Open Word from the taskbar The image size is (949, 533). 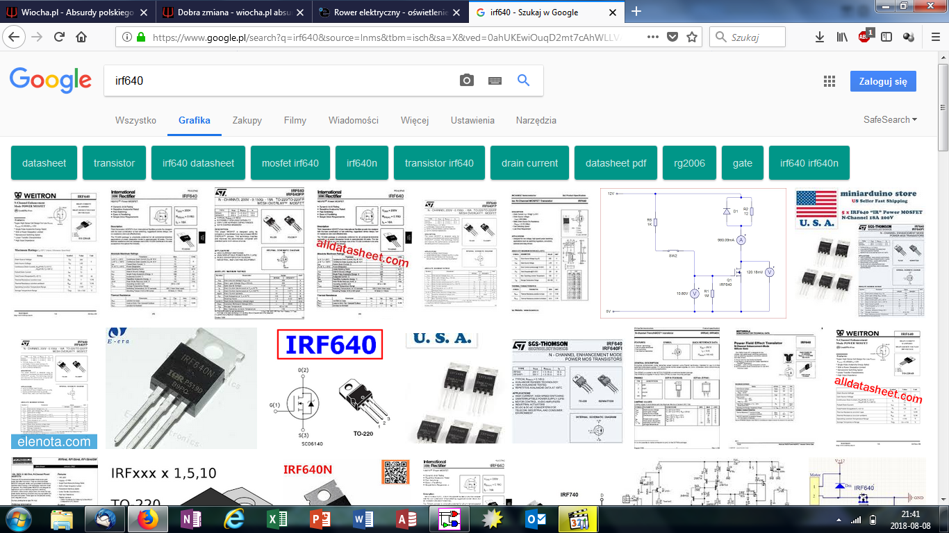(363, 519)
